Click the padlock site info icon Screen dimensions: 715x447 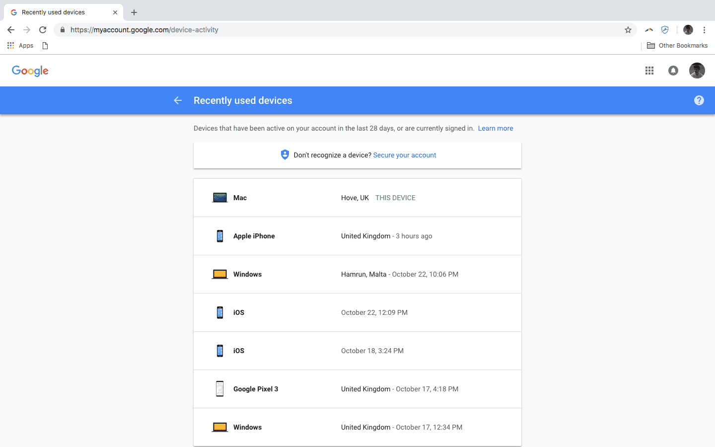pyautogui.click(x=62, y=30)
